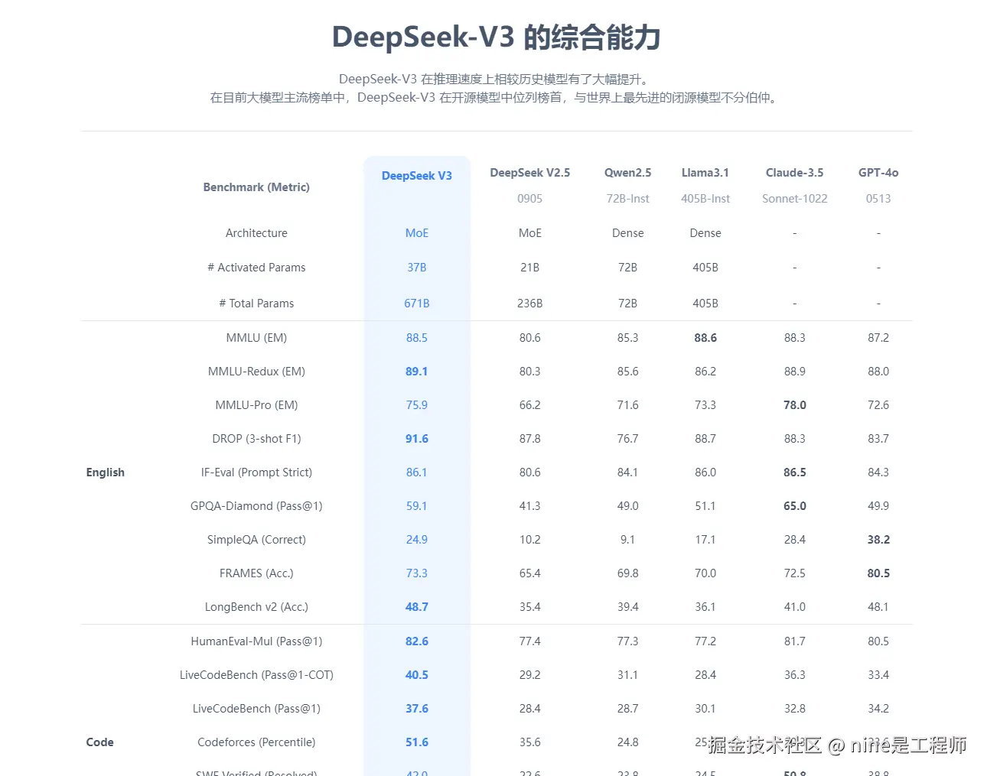Click the Codeforces (Percentile) row label
The height and width of the screenshot is (776, 987).
[256, 742]
